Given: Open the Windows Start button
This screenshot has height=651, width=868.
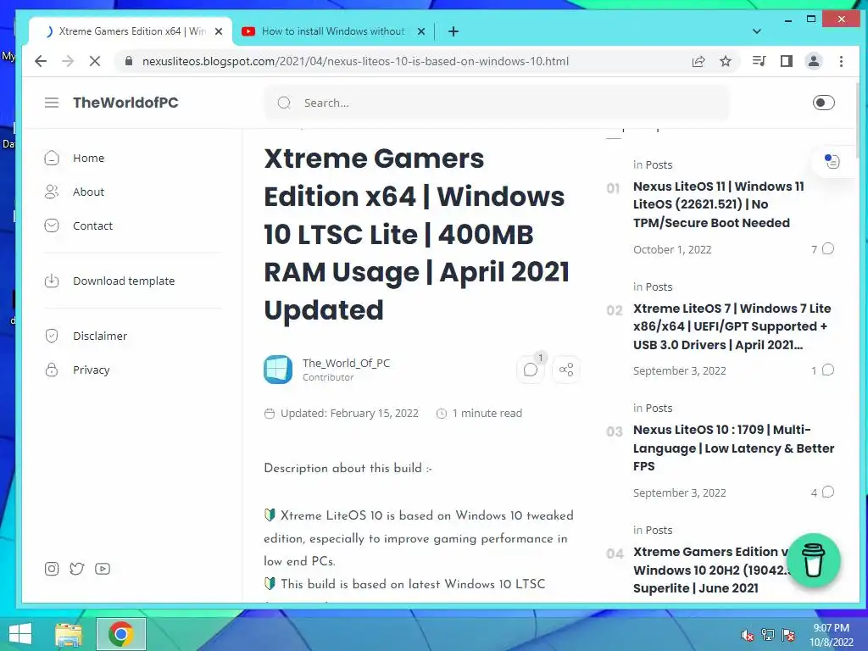Looking at the screenshot, I should [x=20, y=634].
